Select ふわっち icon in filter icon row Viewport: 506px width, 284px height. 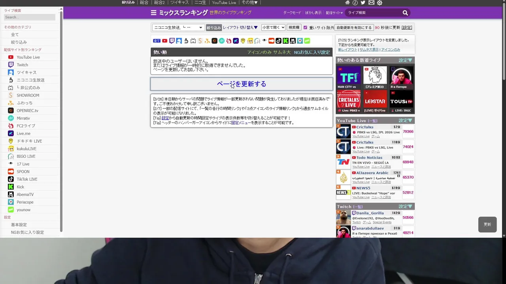coord(207,41)
